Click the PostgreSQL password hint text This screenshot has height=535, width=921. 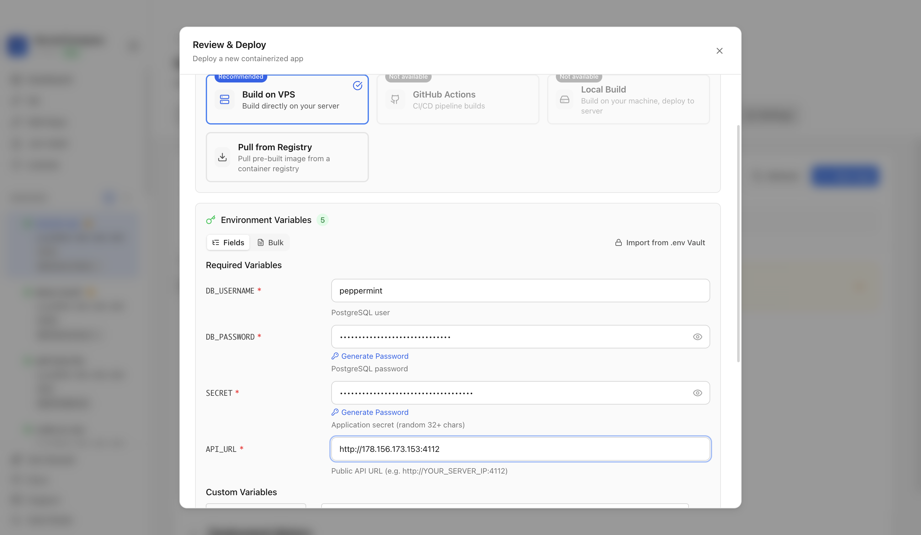click(x=370, y=369)
